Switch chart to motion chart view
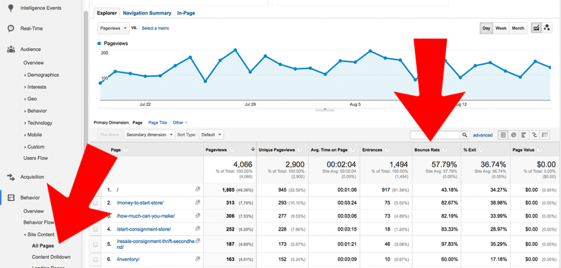The height and width of the screenshot is (268, 561). (547, 28)
